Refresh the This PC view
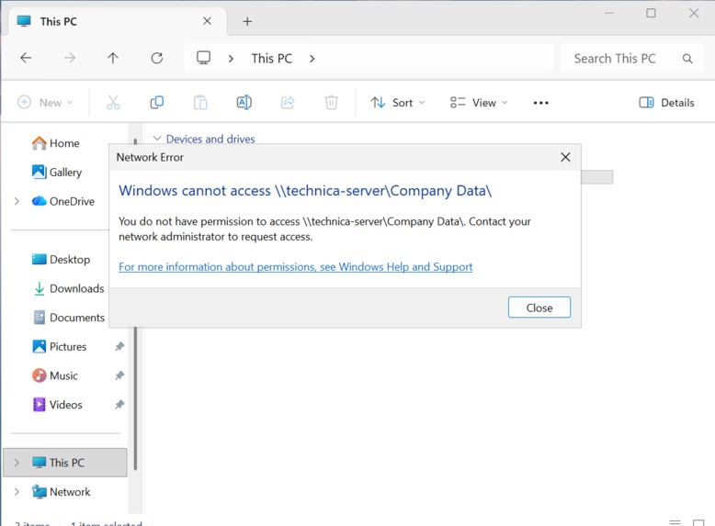 pos(157,58)
